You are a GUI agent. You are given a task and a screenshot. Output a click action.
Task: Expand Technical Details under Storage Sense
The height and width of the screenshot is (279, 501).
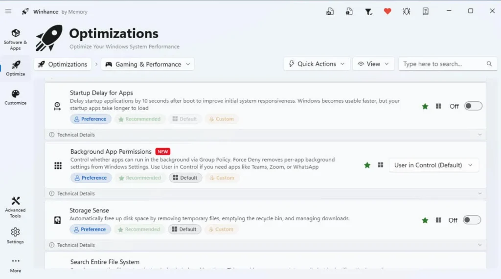pyautogui.click(x=265, y=245)
